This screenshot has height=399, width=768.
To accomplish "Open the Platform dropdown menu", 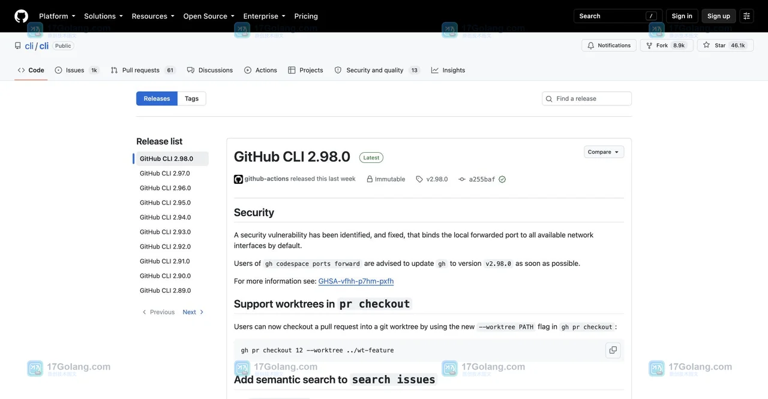I will click(x=57, y=16).
